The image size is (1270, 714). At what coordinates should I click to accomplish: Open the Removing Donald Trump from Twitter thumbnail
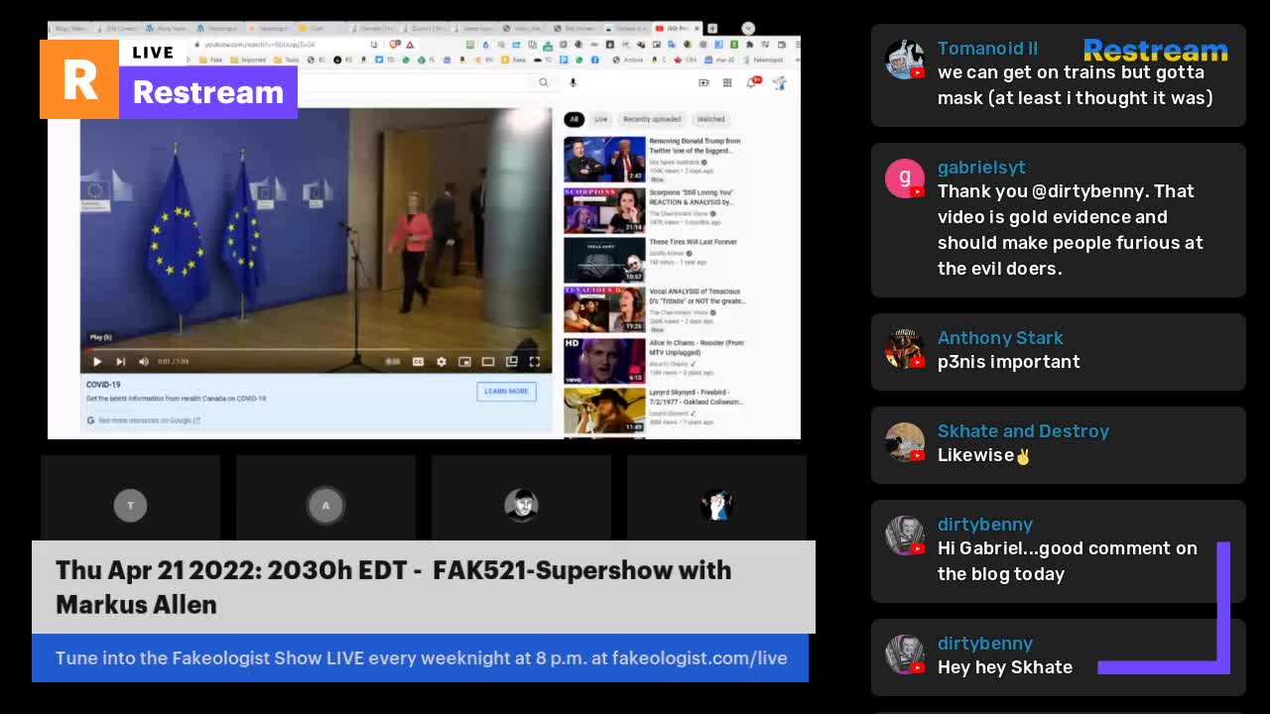click(x=604, y=159)
